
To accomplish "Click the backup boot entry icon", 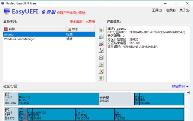I will 101,64.
